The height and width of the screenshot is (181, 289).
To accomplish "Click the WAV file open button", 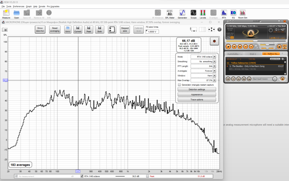I will point(68,30).
